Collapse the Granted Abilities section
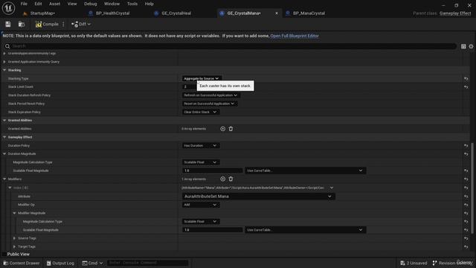 (x=4, y=121)
